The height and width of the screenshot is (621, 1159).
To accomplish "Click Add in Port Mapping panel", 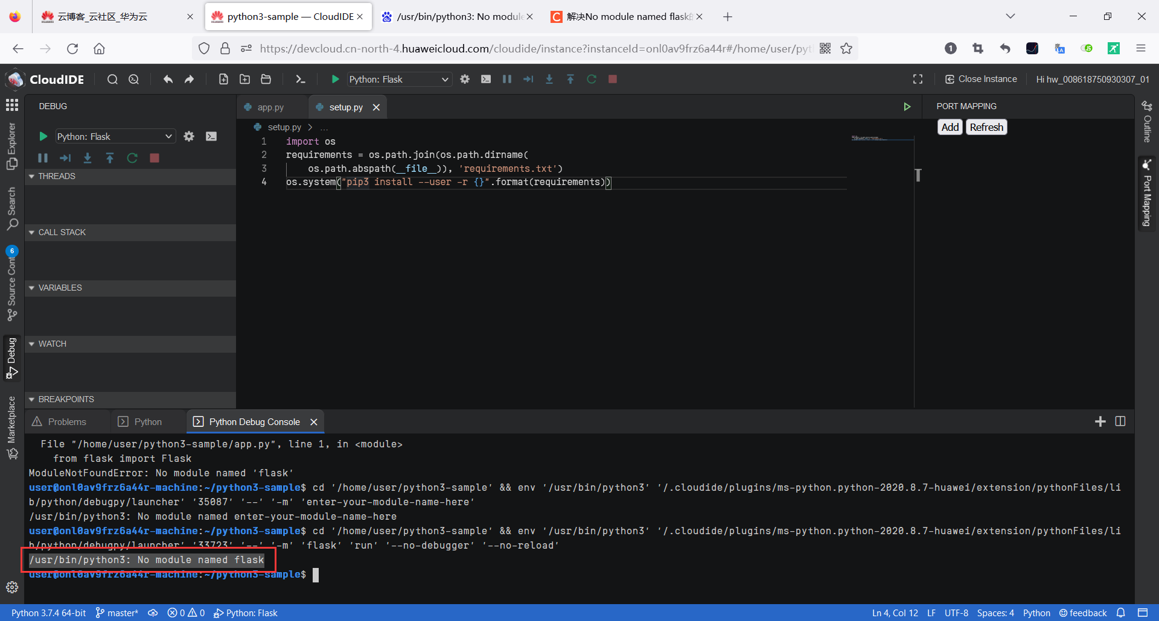I will tap(950, 127).
